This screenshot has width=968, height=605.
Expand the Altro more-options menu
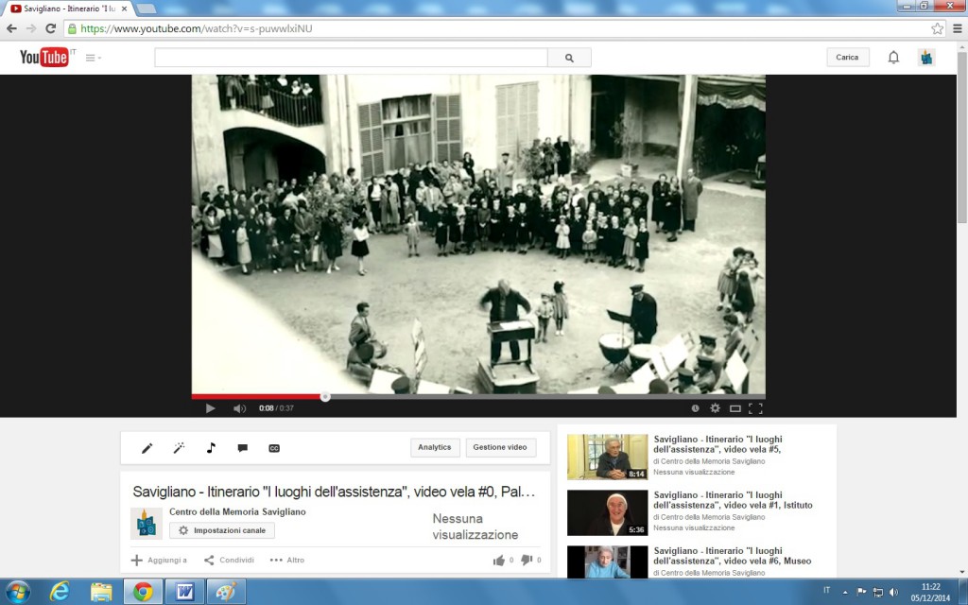tap(287, 560)
